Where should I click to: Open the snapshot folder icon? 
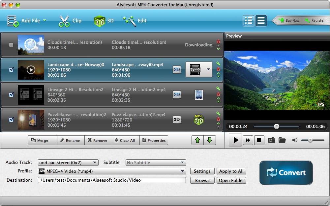[x=282, y=140]
